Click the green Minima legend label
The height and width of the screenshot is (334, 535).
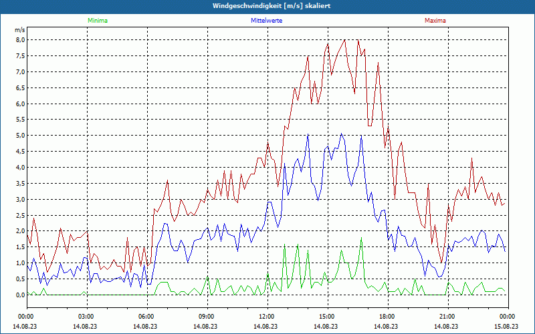tap(97, 21)
